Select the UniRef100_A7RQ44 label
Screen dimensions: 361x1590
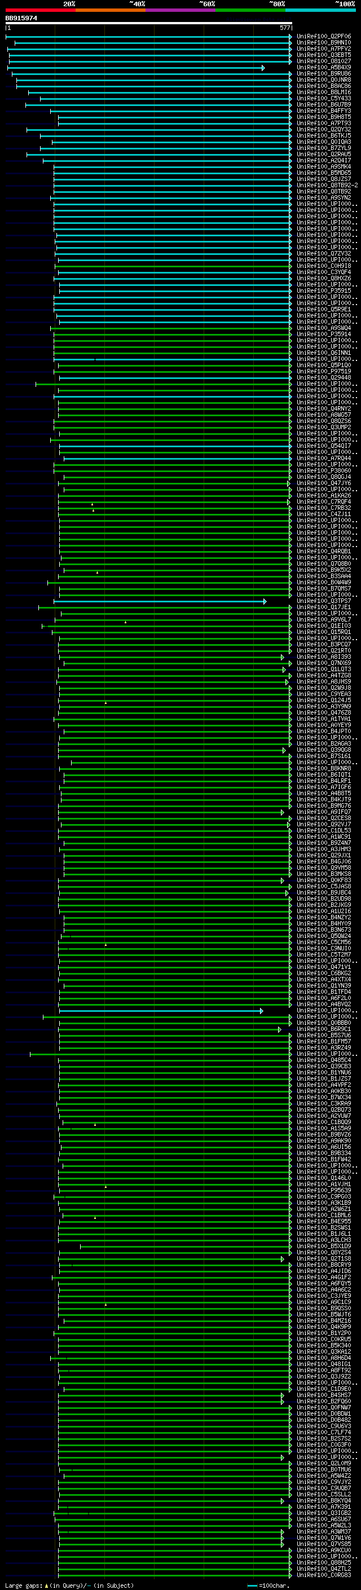[324, 458]
